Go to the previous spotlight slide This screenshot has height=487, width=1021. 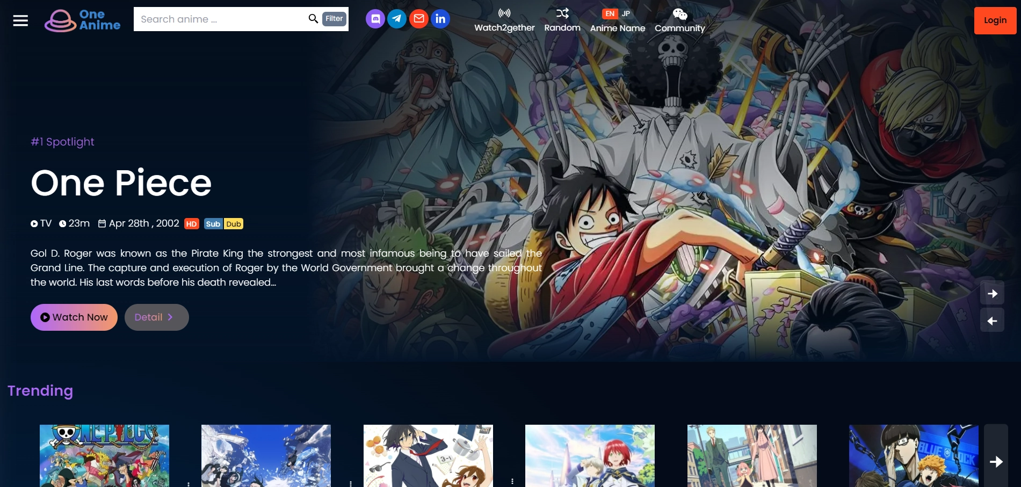click(992, 321)
